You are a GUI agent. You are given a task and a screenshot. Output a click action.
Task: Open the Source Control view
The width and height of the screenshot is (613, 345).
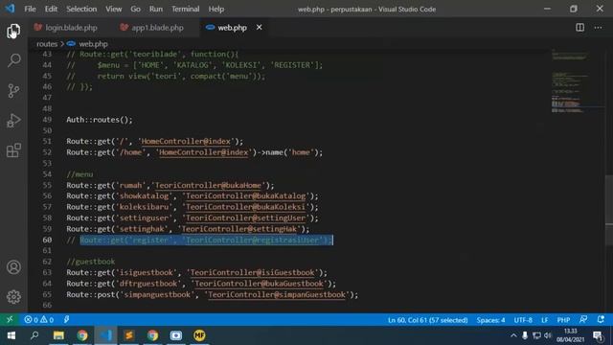click(13, 91)
